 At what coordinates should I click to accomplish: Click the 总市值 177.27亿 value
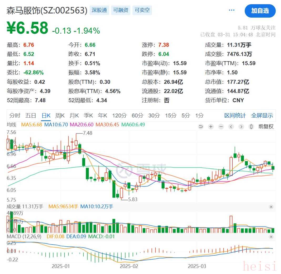(238, 82)
